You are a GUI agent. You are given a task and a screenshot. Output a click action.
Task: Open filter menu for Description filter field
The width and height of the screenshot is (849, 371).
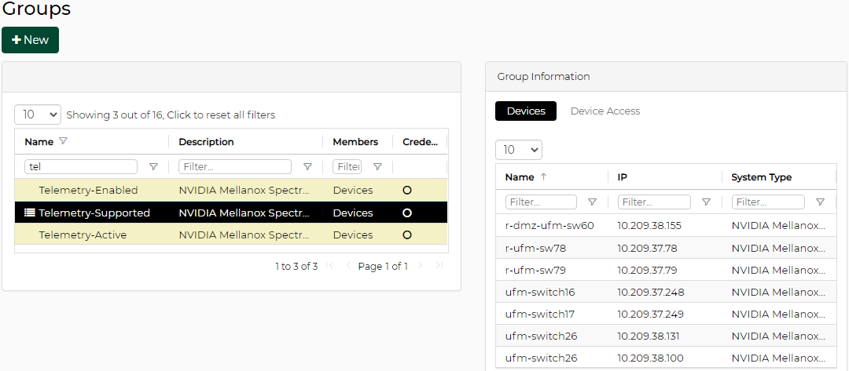click(x=307, y=167)
